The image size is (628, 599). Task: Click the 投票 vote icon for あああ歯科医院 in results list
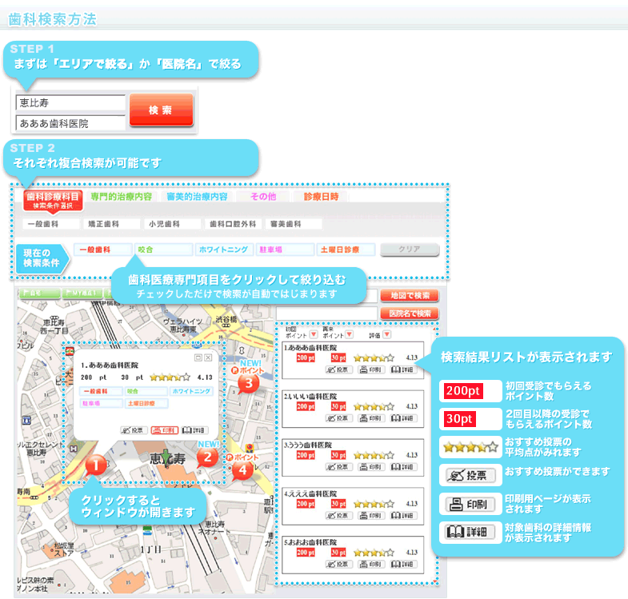click(x=339, y=369)
